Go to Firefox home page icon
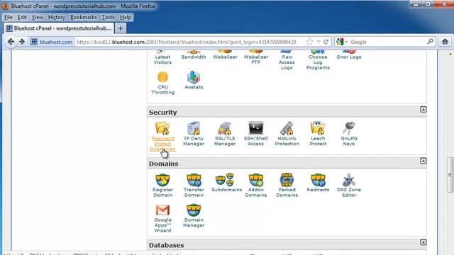The height and width of the screenshot is (255, 454). pyautogui.click(x=445, y=42)
